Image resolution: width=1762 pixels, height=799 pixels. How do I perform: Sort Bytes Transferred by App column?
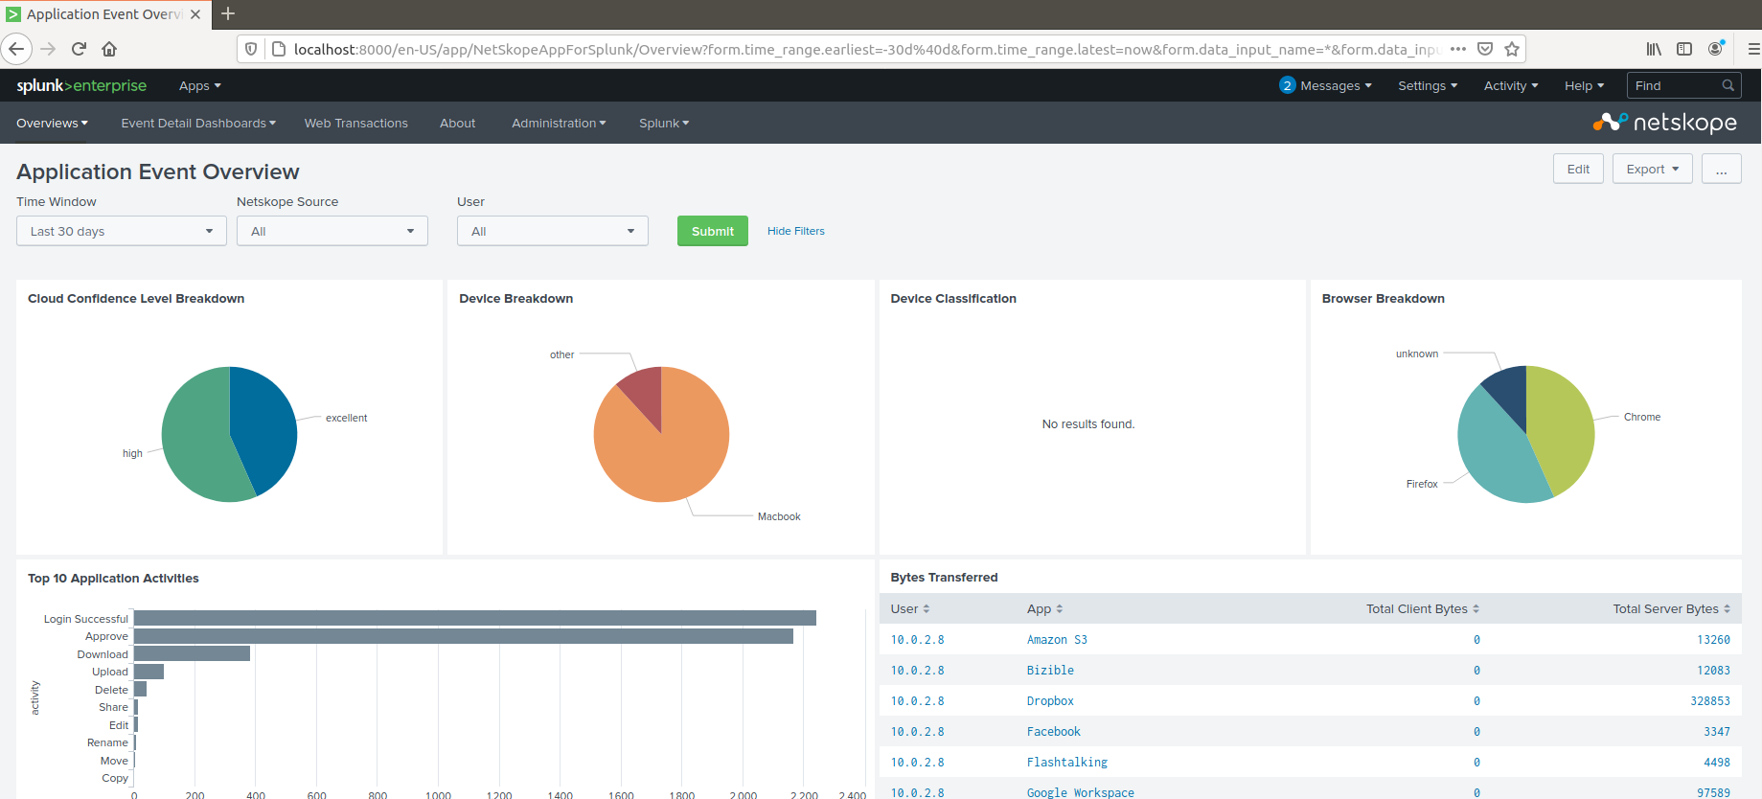(1044, 609)
